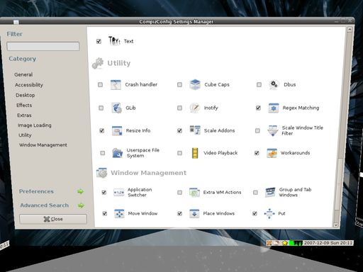Click the Close button
This screenshot has width=363, height=272.
[x=53, y=219]
